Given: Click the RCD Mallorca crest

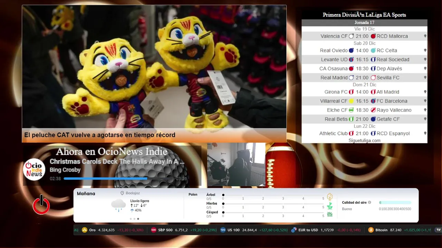Looking at the screenshot, I should 373,36.
